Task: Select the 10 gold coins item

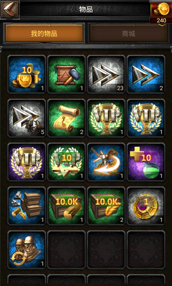Action: pos(26,74)
